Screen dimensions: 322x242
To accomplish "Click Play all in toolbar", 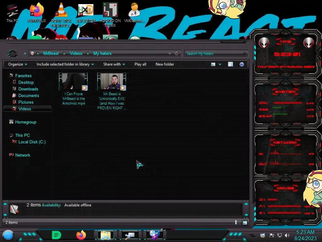I will (140, 64).
